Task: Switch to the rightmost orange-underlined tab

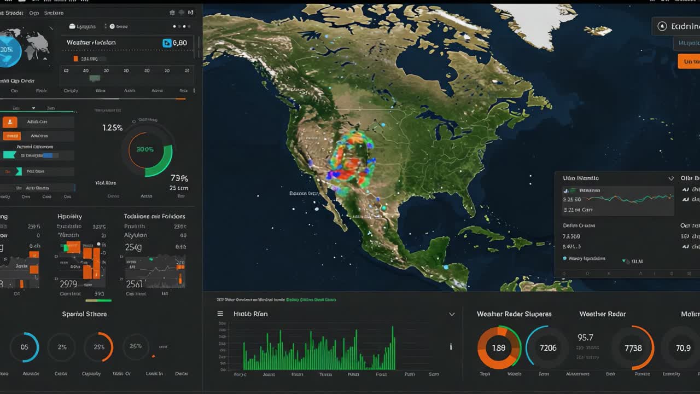Action: [183, 91]
